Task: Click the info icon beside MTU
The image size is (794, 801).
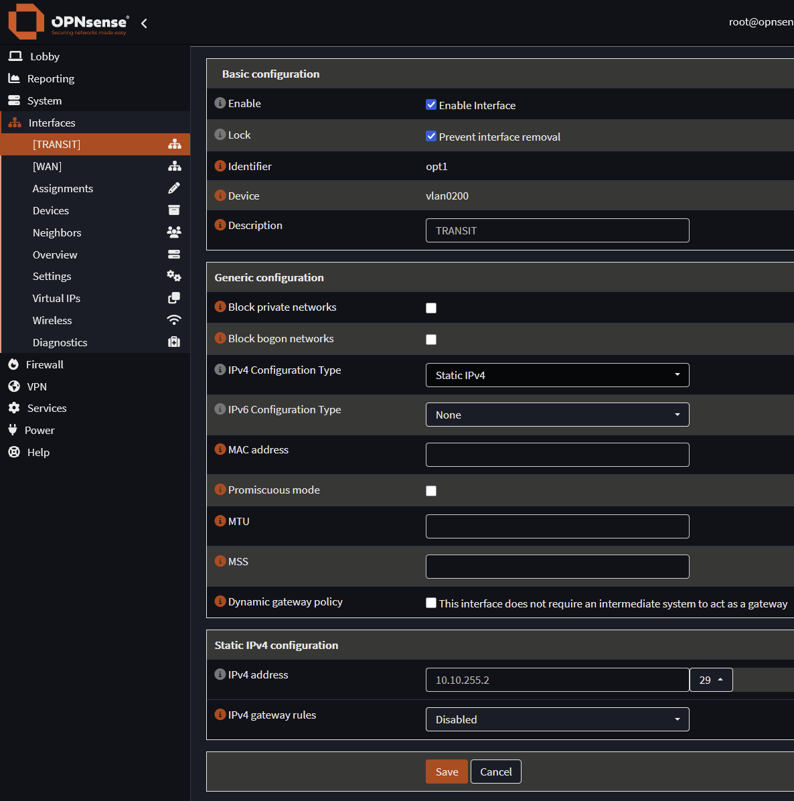Action: click(220, 521)
